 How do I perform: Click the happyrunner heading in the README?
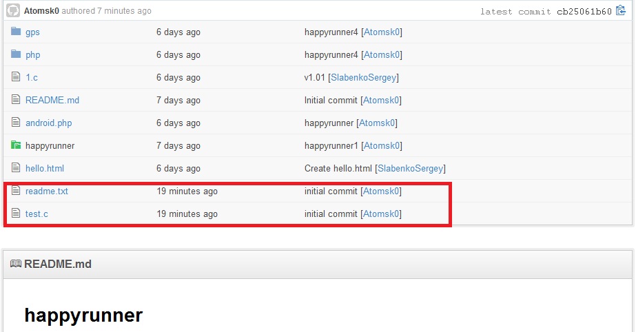pyautogui.click(x=83, y=315)
